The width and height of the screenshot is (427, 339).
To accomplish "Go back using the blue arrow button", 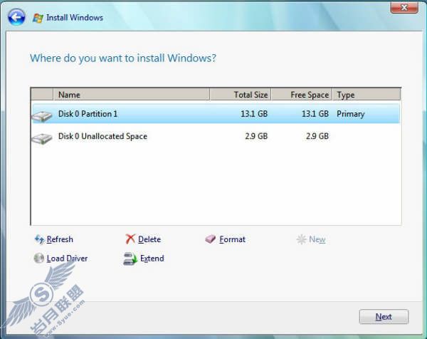I will pos(16,17).
